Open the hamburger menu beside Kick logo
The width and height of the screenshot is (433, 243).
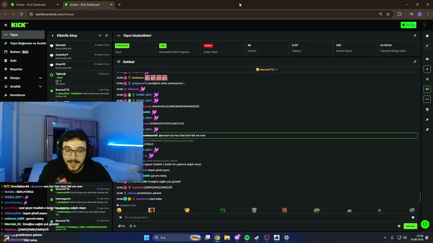coord(6,25)
